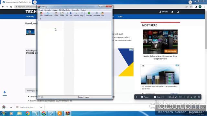Open the Nvidia GeForce Now Ultimate article link

click(160, 57)
